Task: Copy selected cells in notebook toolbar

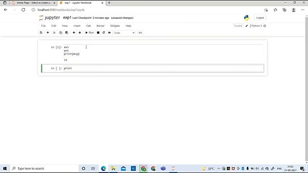Action: [61, 33]
